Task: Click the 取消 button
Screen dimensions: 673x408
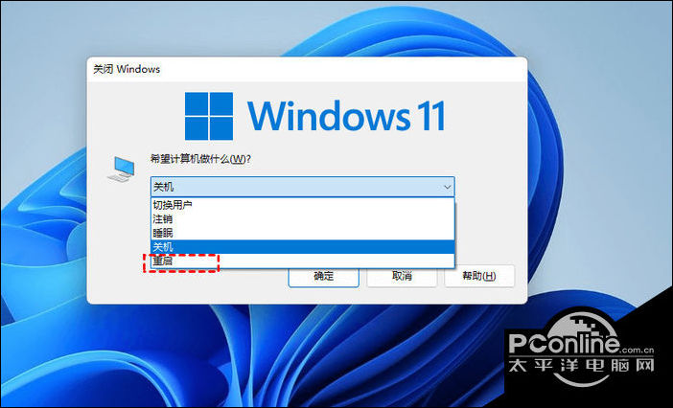Action: point(402,276)
